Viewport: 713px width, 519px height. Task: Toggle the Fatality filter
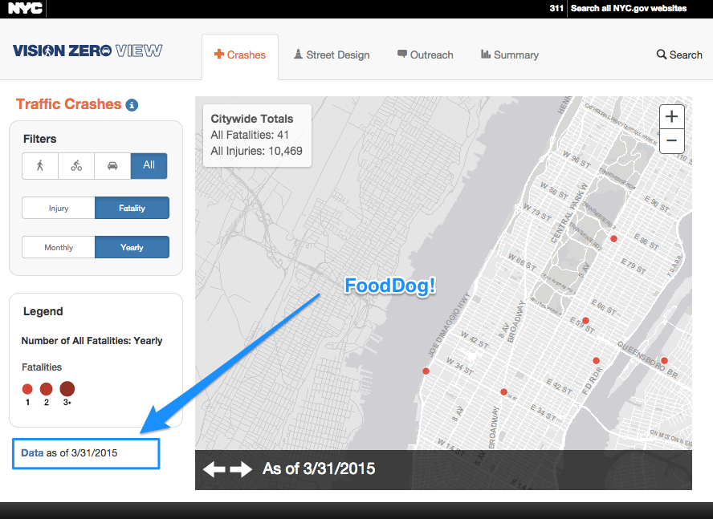[x=132, y=208]
